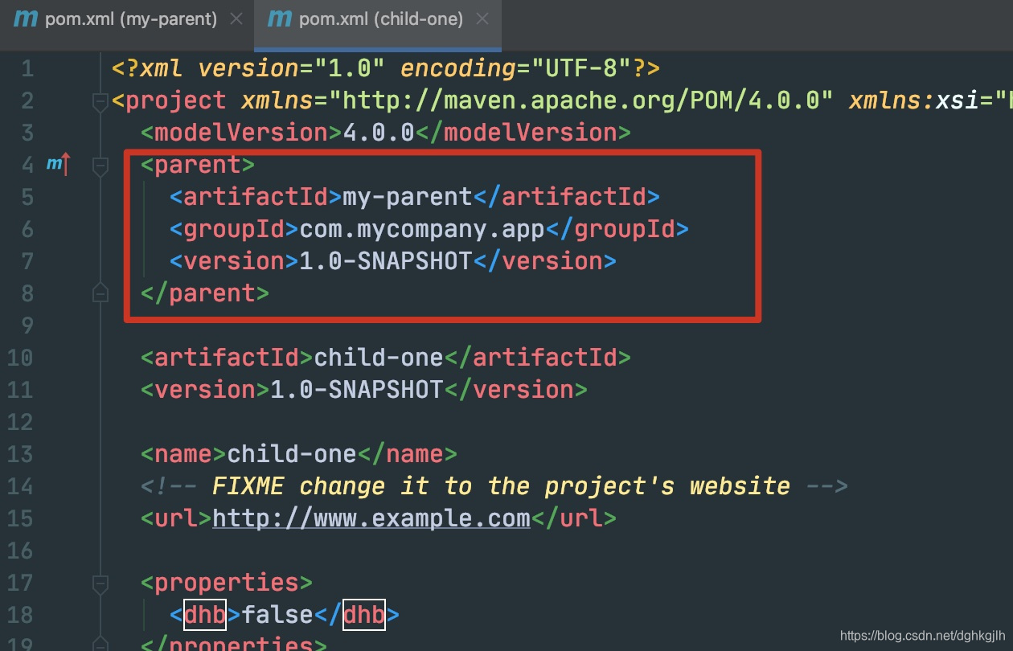Click 1.0-SNAPSHOT inside the parent block
This screenshot has height=651, width=1013.
[385, 261]
